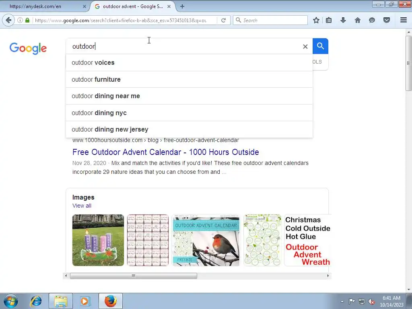Screen dimensions: 412x309
Task: Choose suggestion outdoor dining near me
Action: (x=189, y=96)
